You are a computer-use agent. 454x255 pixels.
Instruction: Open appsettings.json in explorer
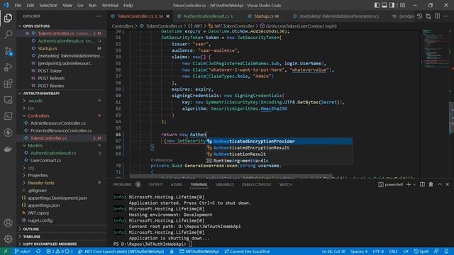coord(43,205)
